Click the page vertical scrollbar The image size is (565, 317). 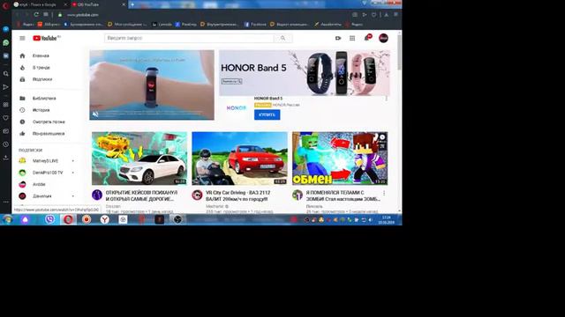click(399, 52)
